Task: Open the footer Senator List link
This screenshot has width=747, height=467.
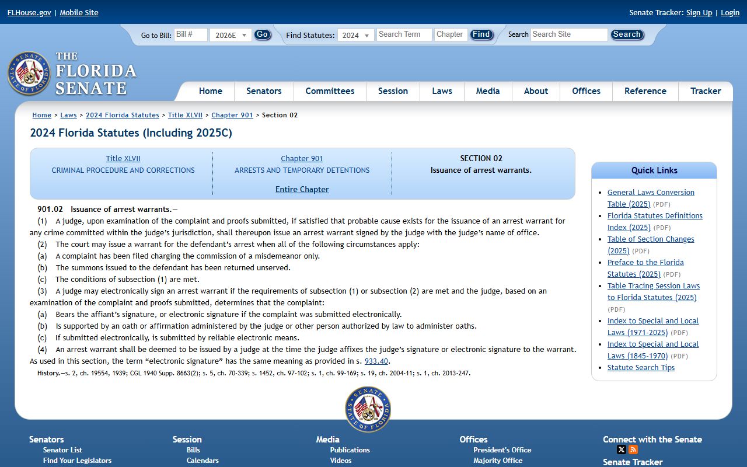Action: tap(62, 450)
